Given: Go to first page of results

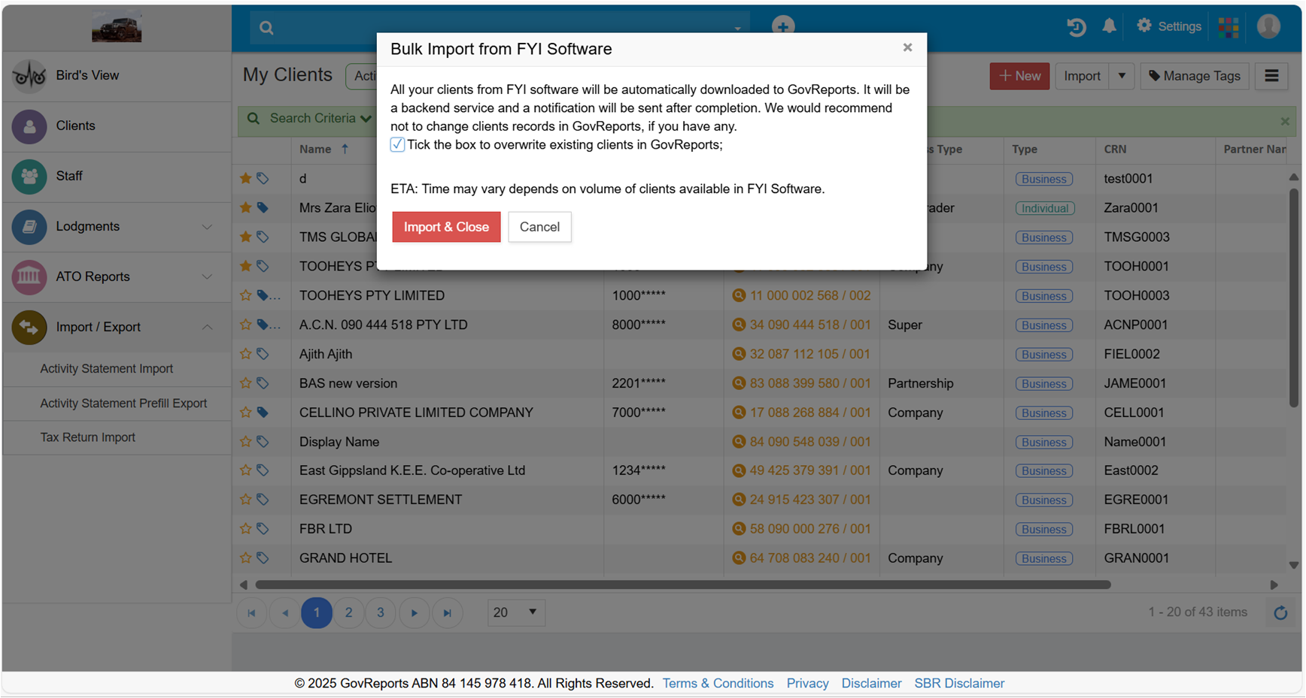Looking at the screenshot, I should [x=252, y=613].
